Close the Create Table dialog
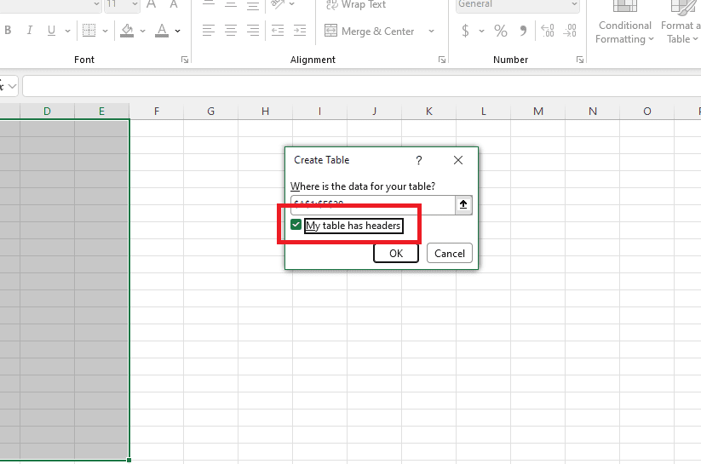The width and height of the screenshot is (701, 464). point(457,160)
